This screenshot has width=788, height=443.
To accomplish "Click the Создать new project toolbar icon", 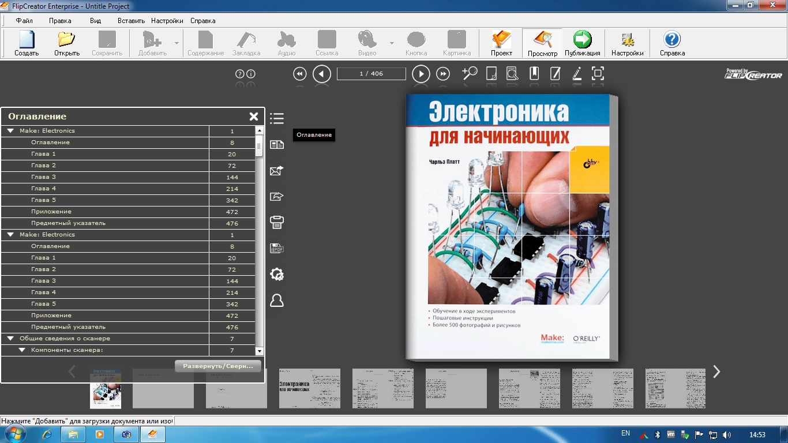I will [x=27, y=43].
